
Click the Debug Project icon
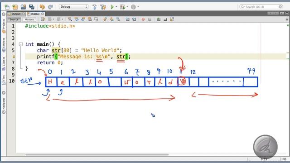tap(122, 7)
